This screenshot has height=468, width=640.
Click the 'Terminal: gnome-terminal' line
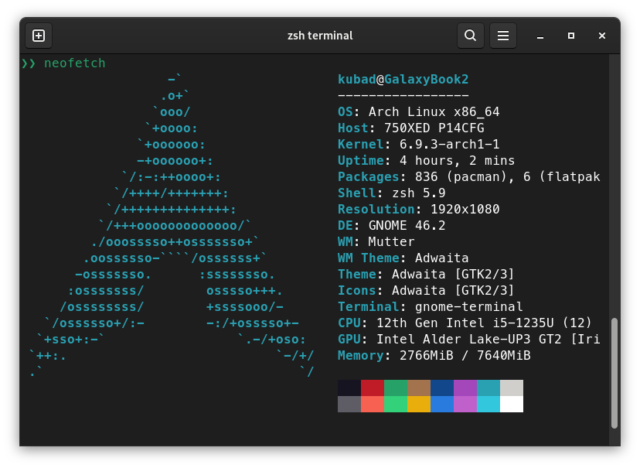click(x=430, y=306)
